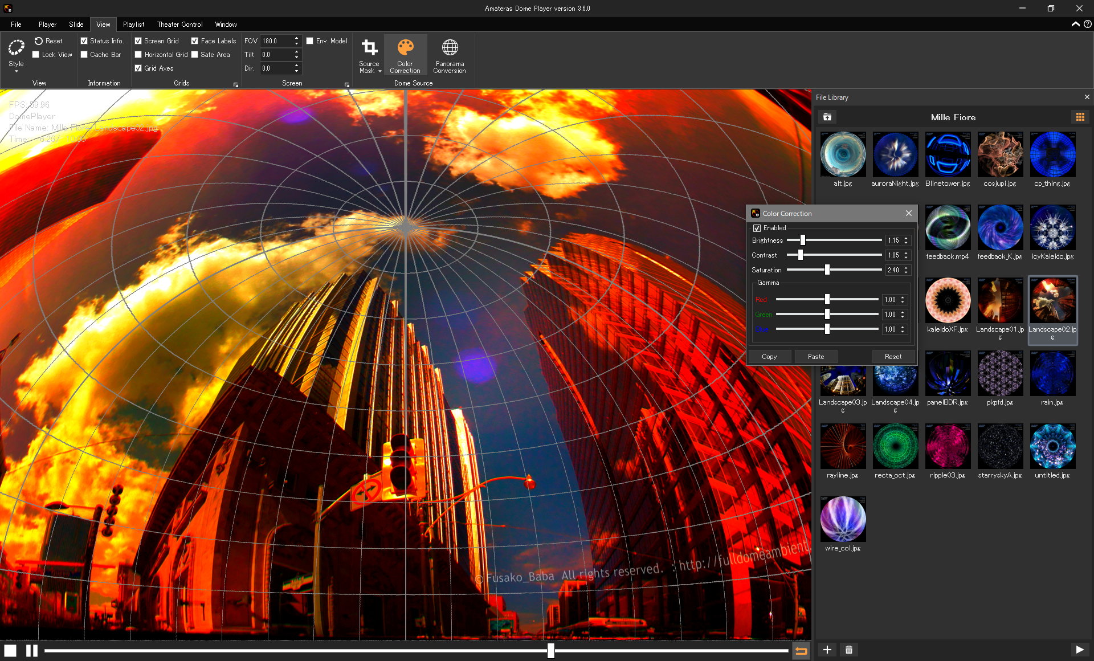The image size is (1094, 661).
Task: Open the help question mark icon
Action: [1088, 24]
